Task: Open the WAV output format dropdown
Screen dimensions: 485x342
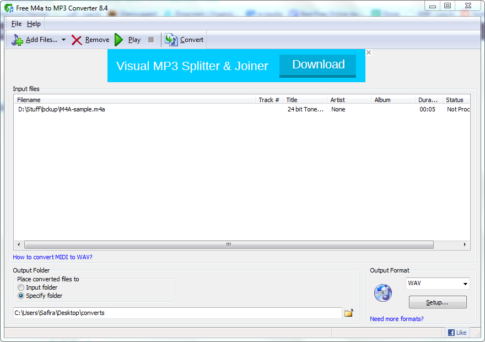Action: pyautogui.click(x=438, y=284)
